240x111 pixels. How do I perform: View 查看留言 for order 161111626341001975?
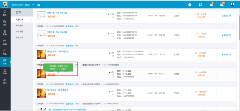[69, 46]
